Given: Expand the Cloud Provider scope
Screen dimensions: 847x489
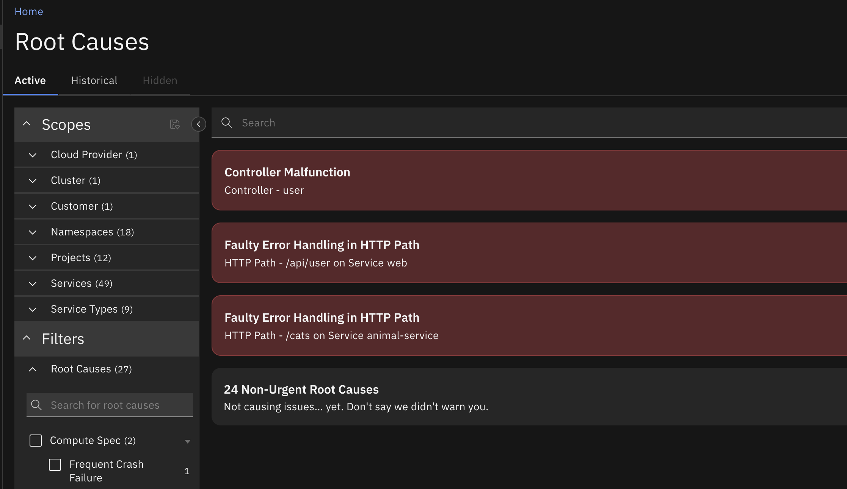Looking at the screenshot, I should coord(32,155).
